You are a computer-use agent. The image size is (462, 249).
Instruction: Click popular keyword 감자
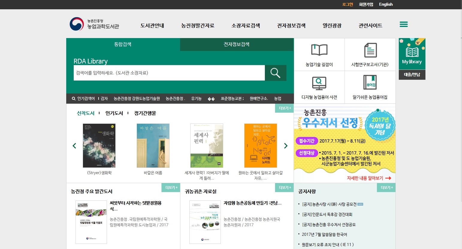tap(104, 99)
